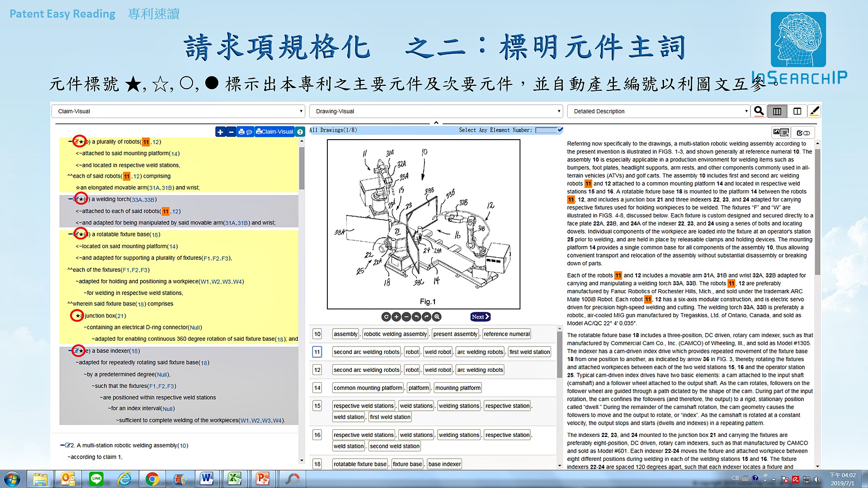
Task: Go to the Next drawing
Action: coord(480,317)
